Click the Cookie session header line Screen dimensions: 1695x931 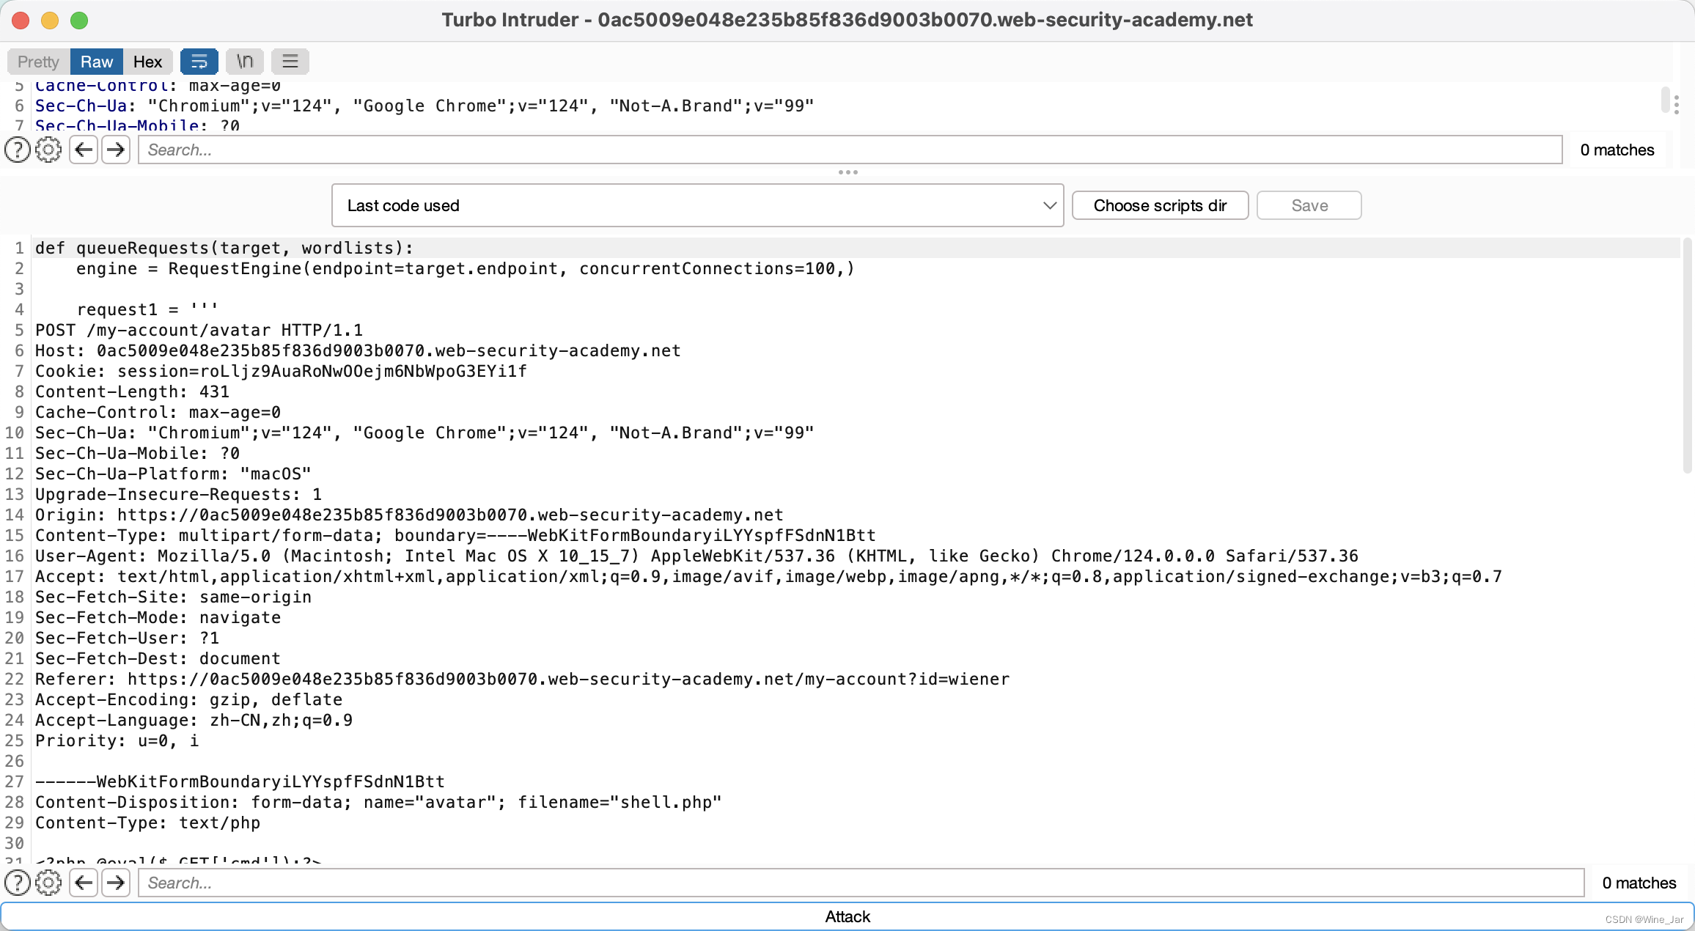(x=281, y=371)
